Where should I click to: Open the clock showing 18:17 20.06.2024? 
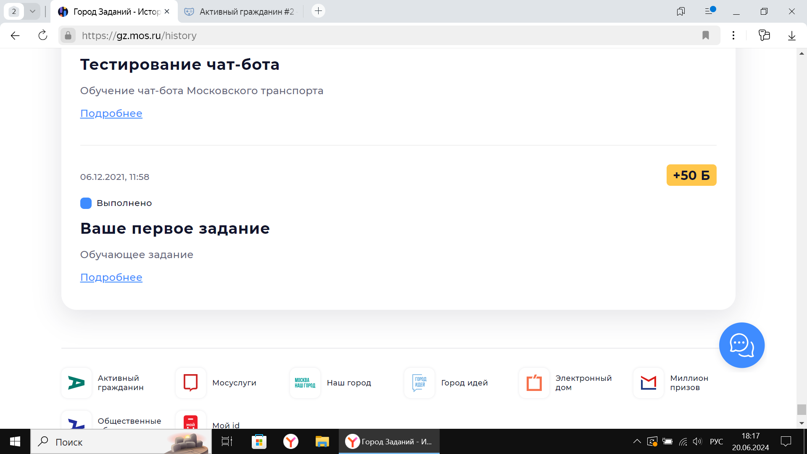[x=751, y=441]
